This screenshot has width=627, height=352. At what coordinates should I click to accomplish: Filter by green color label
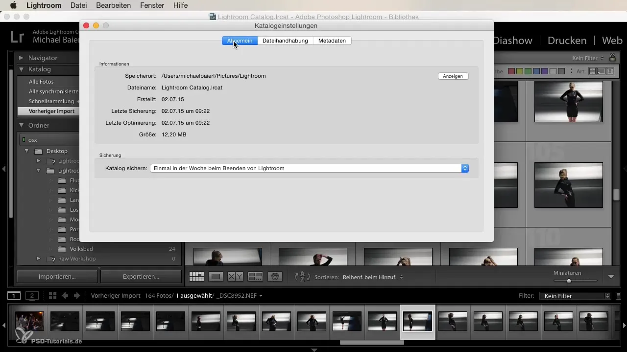coord(528,71)
